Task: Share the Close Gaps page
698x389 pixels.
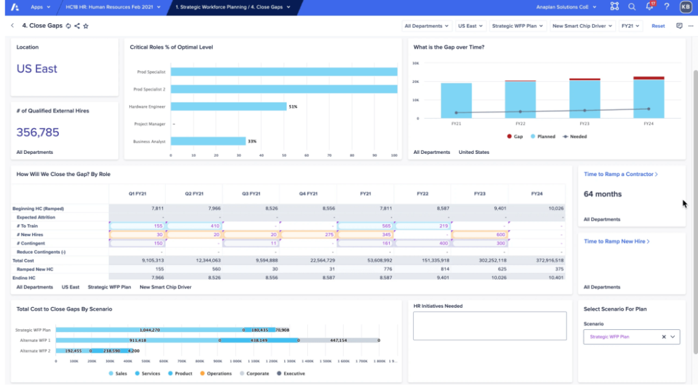Action: [77, 26]
